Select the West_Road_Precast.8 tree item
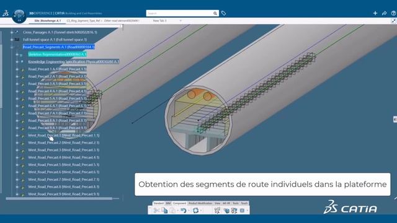The width and height of the screenshot is (397, 223). click(x=63, y=187)
